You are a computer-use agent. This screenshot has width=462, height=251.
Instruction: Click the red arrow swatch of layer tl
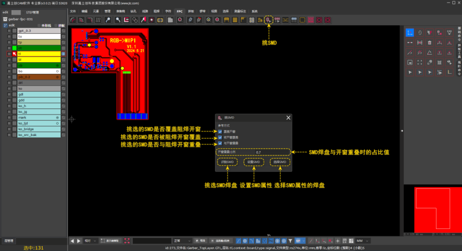(15, 54)
